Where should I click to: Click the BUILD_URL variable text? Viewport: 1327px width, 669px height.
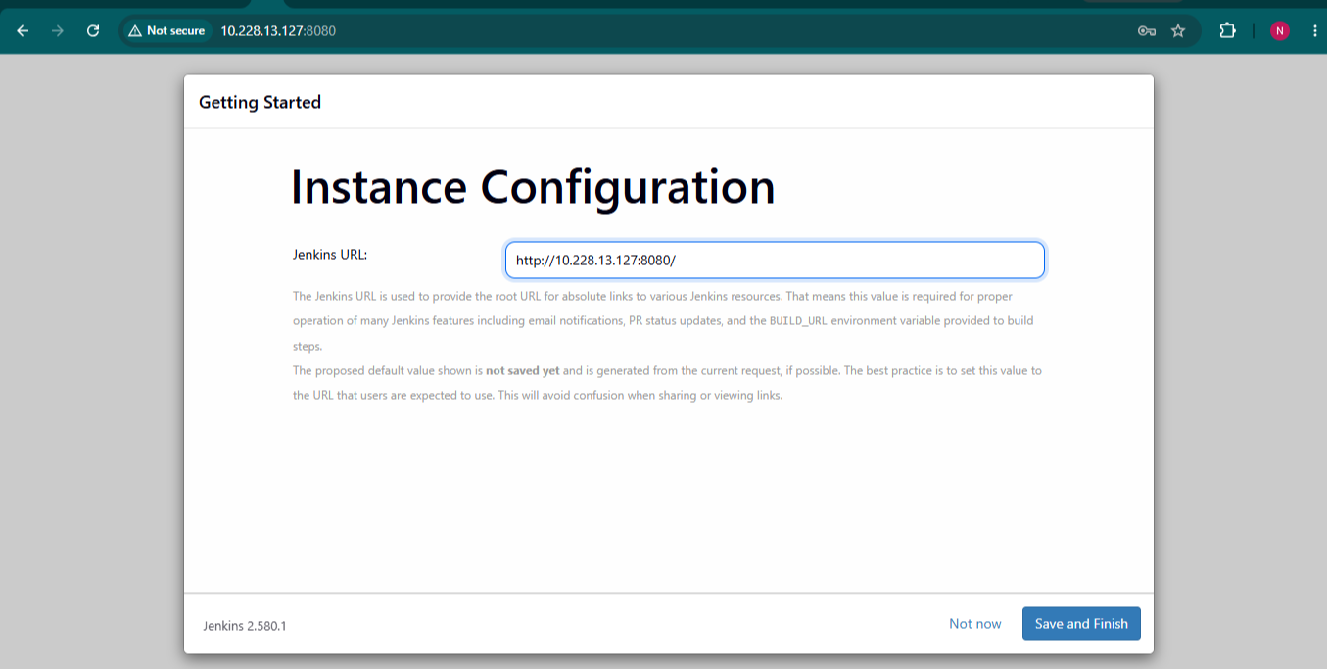[x=798, y=321]
